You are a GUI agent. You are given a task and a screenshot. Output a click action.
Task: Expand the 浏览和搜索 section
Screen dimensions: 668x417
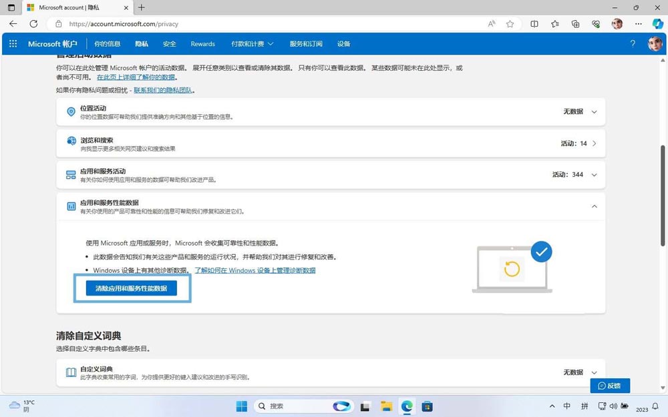click(x=593, y=142)
